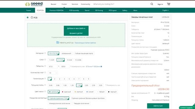The image size is (195, 109).
Task: Select panelization value 5
Action: tap(69, 79)
